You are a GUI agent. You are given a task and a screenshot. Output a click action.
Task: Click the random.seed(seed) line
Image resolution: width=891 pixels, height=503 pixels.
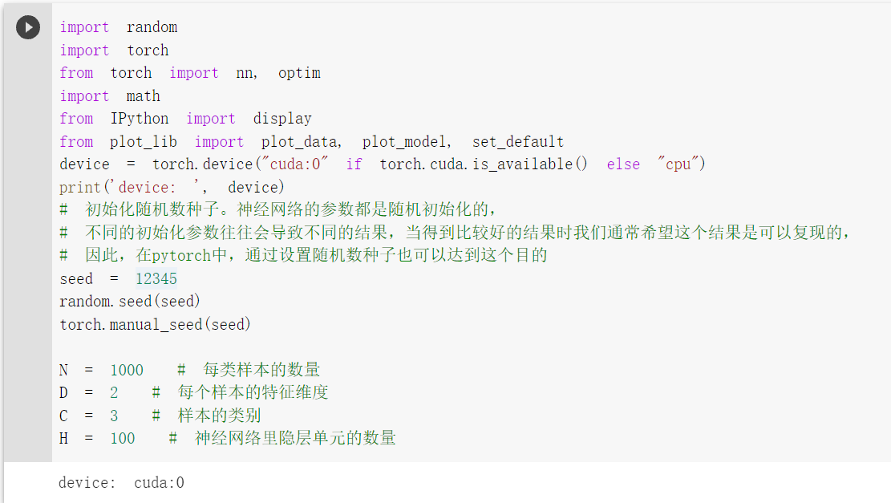(130, 301)
